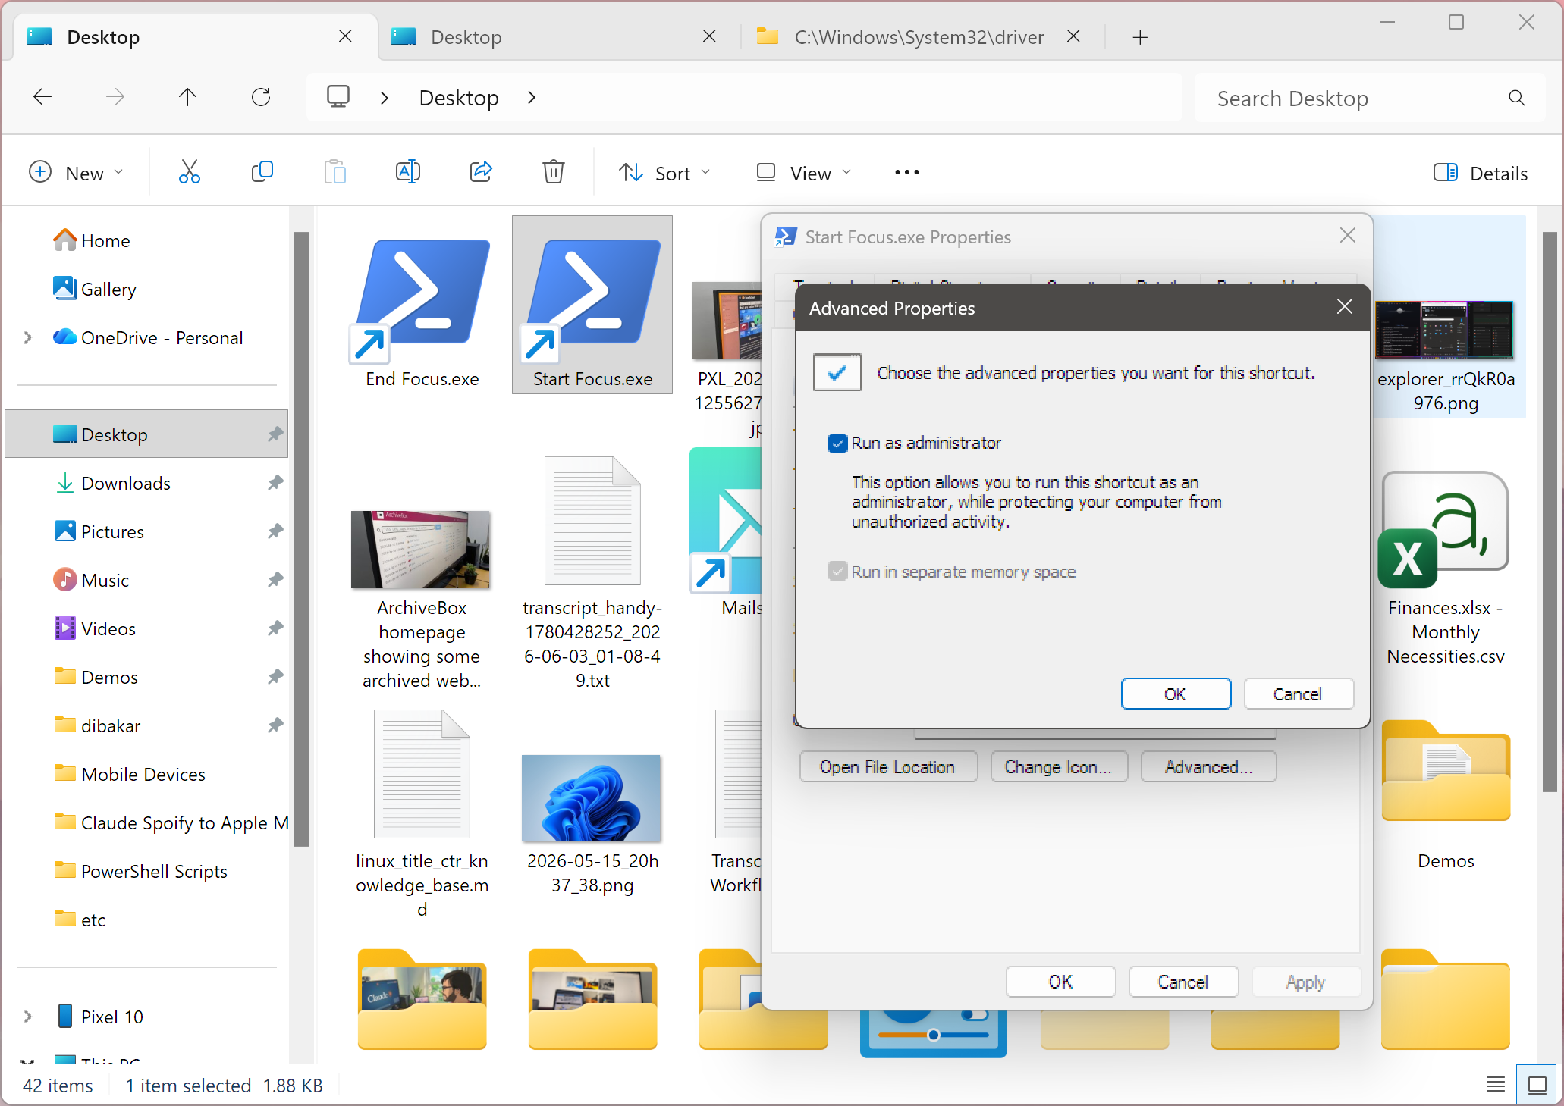Open the Sort dropdown
Viewport: 1564px width, 1106px height.
coord(664,173)
